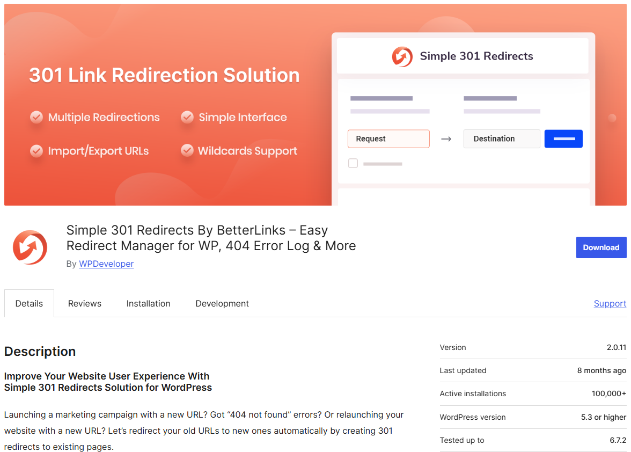Click the Wildcards Support checkmark icon
The image size is (631, 452).
tap(187, 150)
